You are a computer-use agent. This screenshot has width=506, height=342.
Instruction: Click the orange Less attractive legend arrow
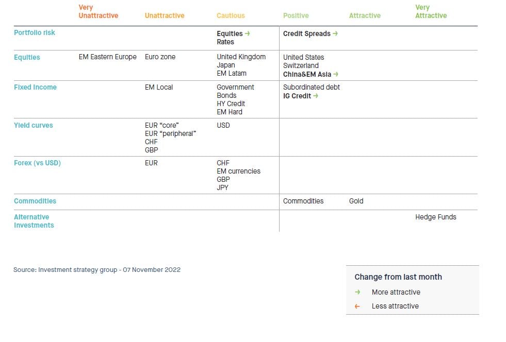tap(357, 306)
